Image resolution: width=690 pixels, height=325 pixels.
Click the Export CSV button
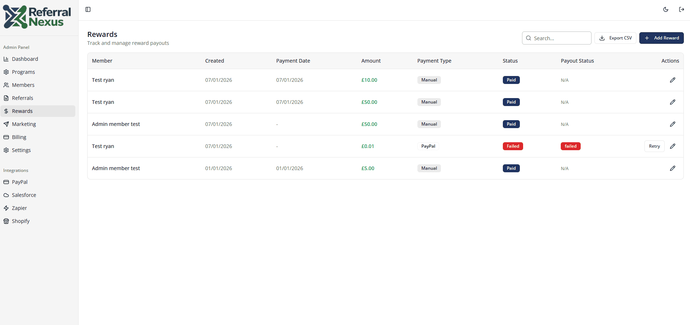[615, 38]
